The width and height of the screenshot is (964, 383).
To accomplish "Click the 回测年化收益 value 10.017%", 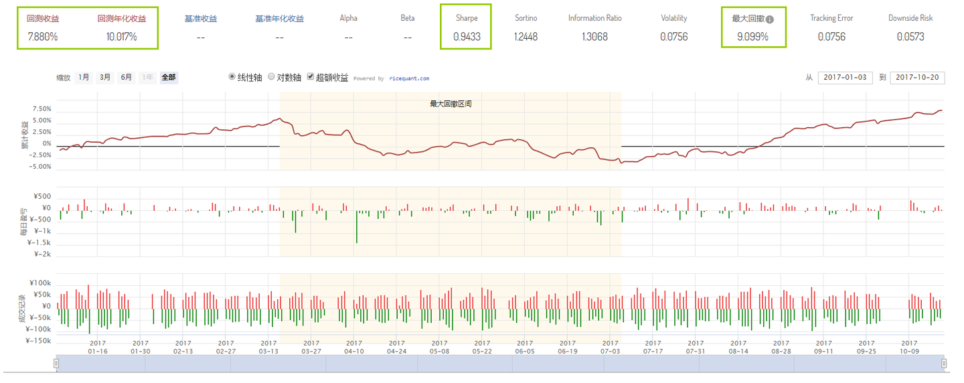I will [121, 37].
